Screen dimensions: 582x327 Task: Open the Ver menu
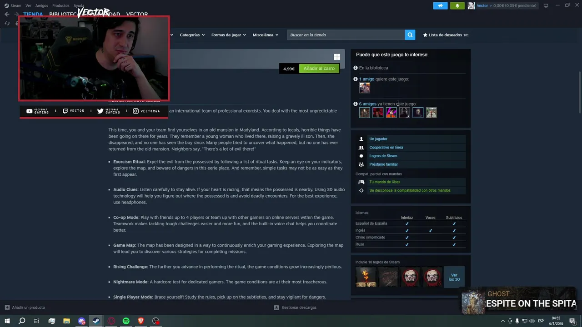[x=28, y=5]
